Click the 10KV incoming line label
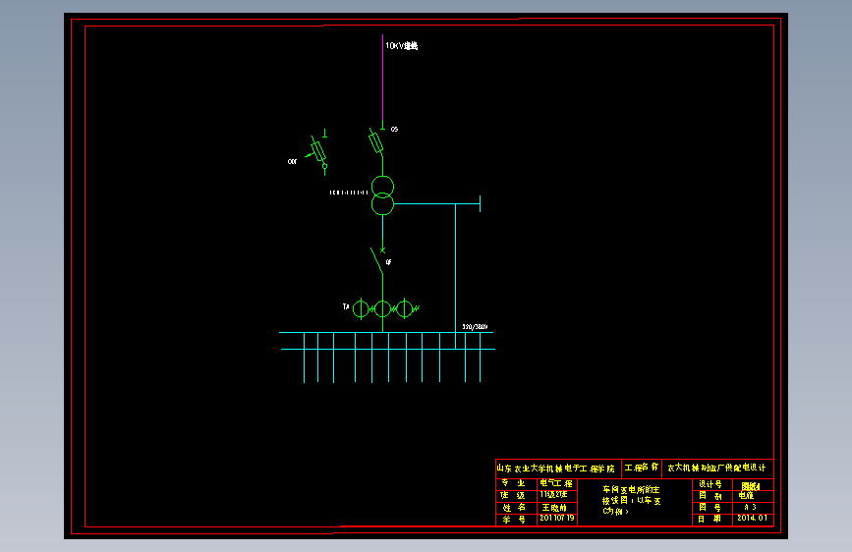852x552 pixels. (402, 46)
